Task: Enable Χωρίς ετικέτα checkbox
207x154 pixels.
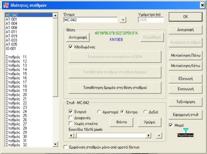Action: pos(70,123)
